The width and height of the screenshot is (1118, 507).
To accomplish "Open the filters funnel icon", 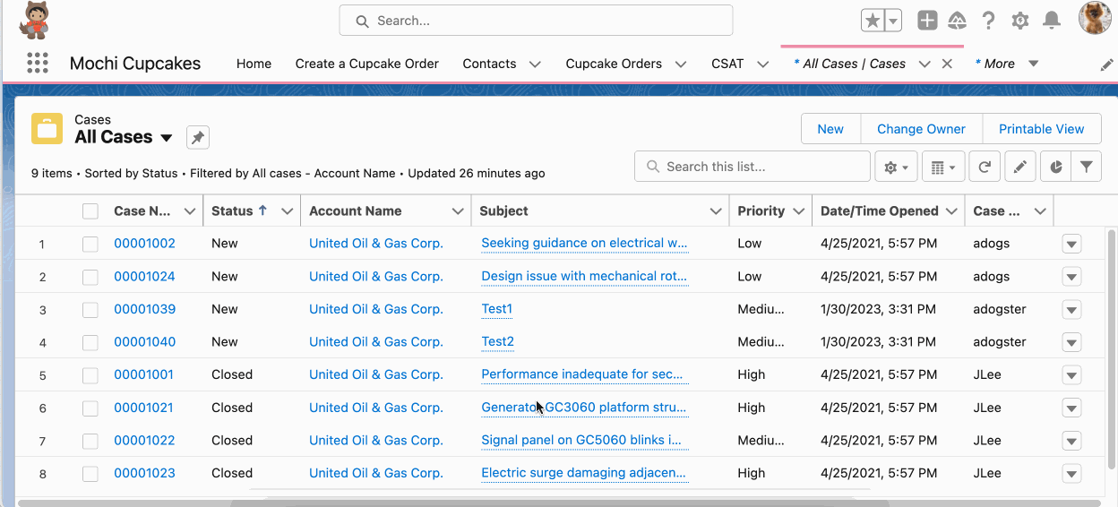I will coord(1086,168).
